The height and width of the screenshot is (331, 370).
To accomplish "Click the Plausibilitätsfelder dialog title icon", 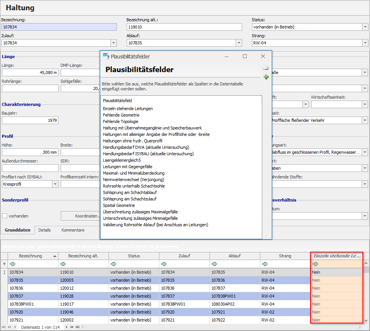I will tap(106, 56).
